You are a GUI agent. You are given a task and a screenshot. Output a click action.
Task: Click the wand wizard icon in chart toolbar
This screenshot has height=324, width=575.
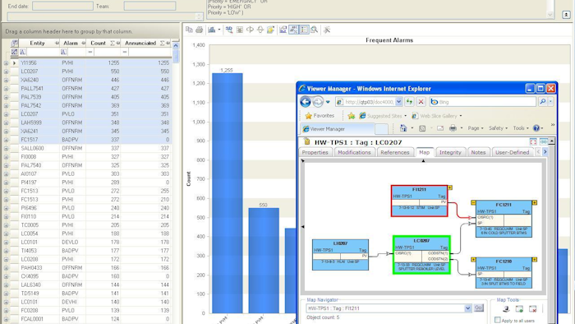327,30
